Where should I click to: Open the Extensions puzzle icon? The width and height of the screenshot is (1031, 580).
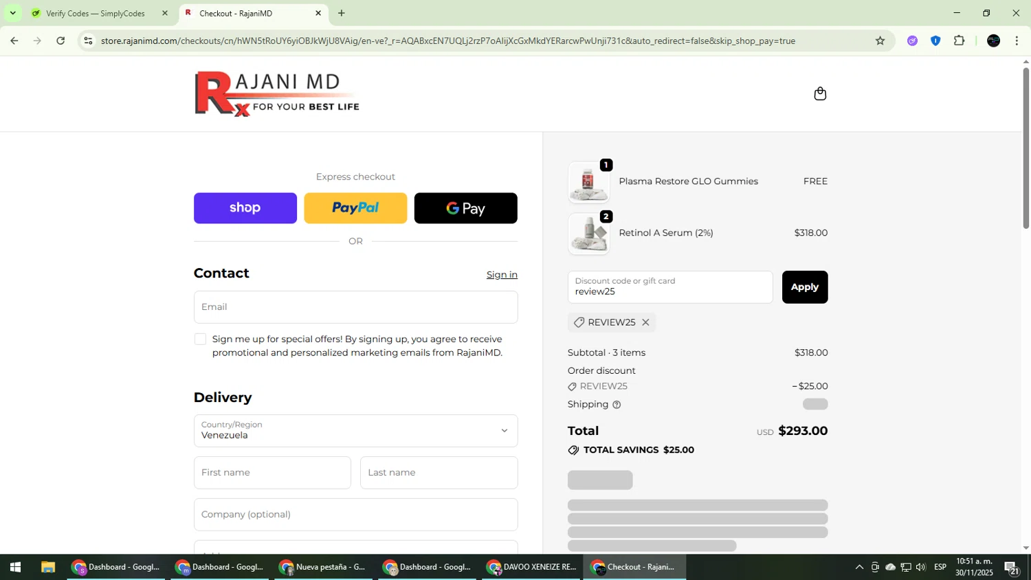click(x=960, y=41)
